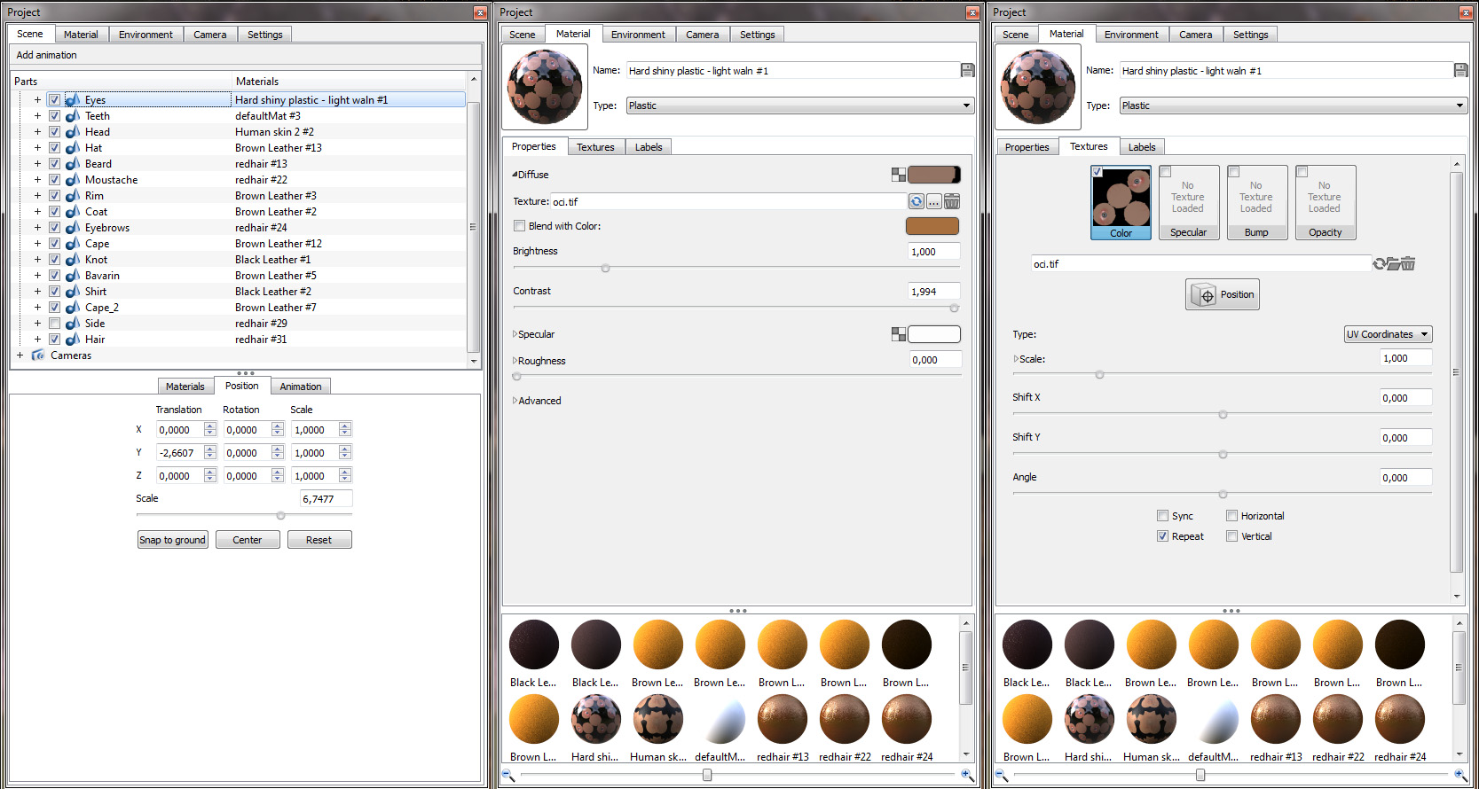Expand the Cameras node in the Parts tree
Viewport: 1479px width, 789px height.
[x=20, y=355]
